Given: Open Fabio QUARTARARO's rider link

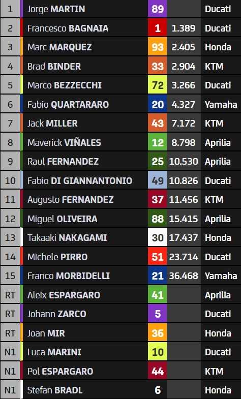Looking at the screenshot, I should point(68,104).
